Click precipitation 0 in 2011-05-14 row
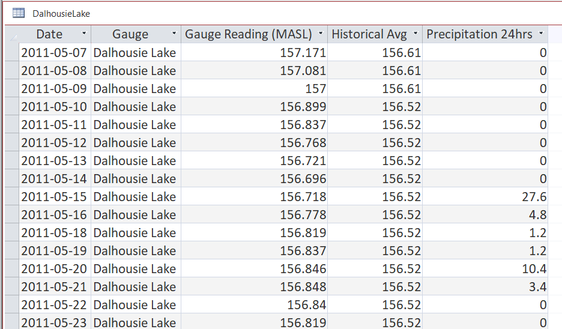This screenshot has height=329, width=562. click(x=485, y=178)
